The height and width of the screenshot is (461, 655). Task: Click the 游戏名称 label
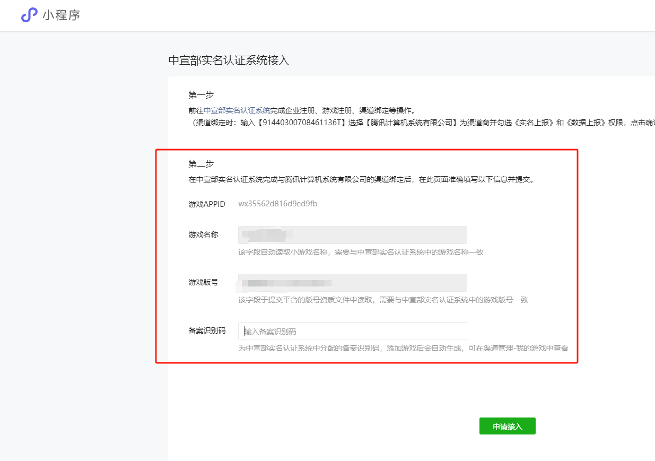pyautogui.click(x=203, y=234)
